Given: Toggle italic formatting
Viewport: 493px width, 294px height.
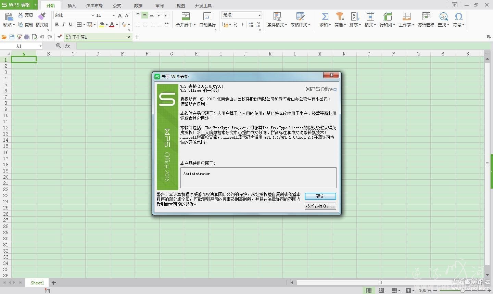Looking at the screenshot, I should pyautogui.click(x=64, y=25).
